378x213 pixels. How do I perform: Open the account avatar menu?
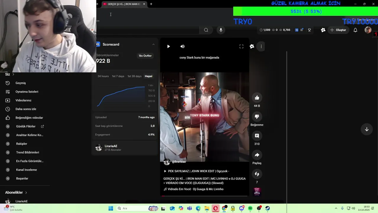coord(368,30)
